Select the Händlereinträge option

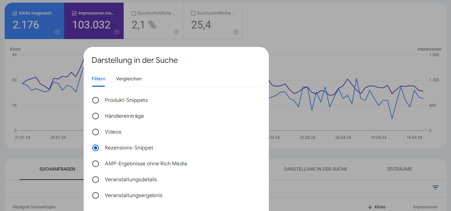[x=96, y=116]
